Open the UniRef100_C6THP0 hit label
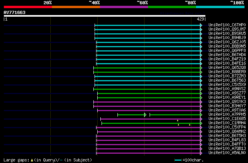The height and width of the screenshot is (163, 248). pos(227,25)
